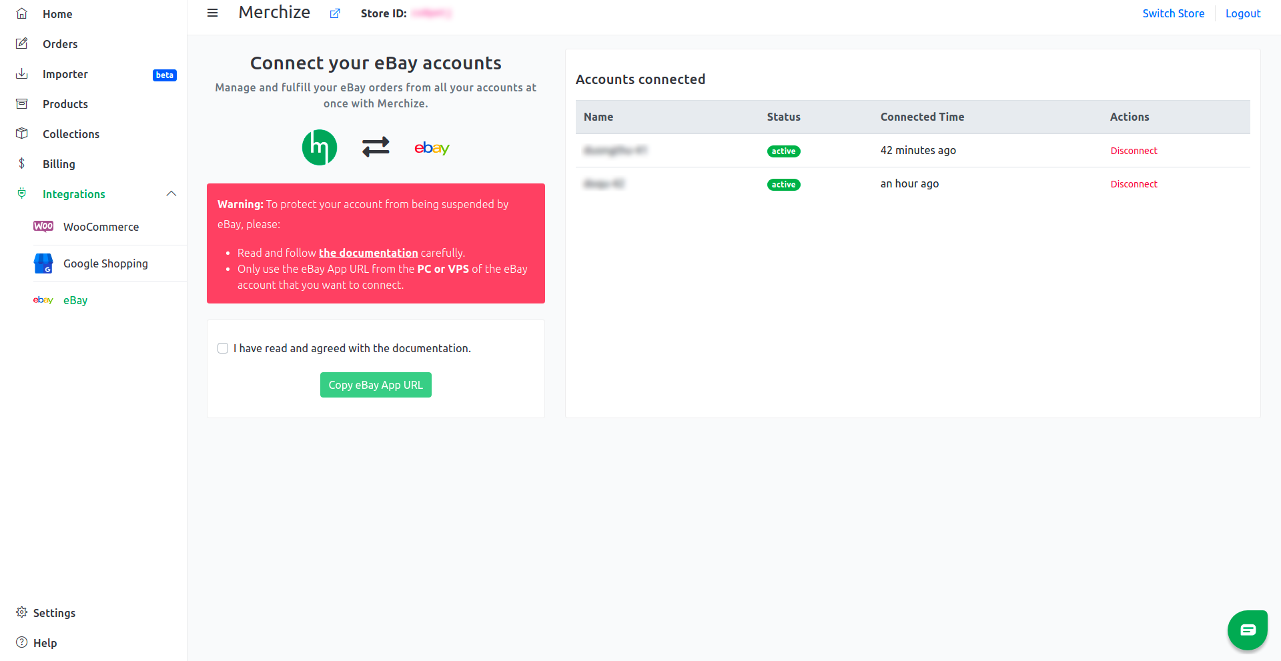Open the Importer section
Image resolution: width=1281 pixels, height=661 pixels.
[65, 74]
